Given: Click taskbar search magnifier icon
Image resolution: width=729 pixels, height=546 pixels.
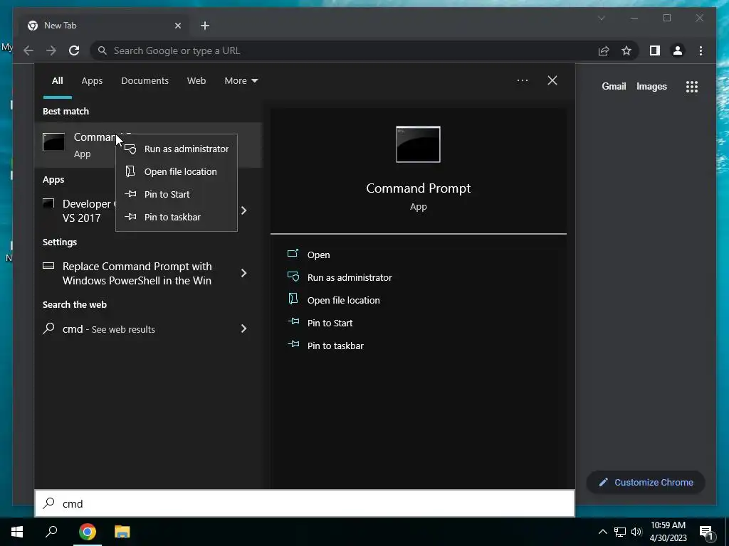Looking at the screenshot, I should pyautogui.click(x=51, y=532).
